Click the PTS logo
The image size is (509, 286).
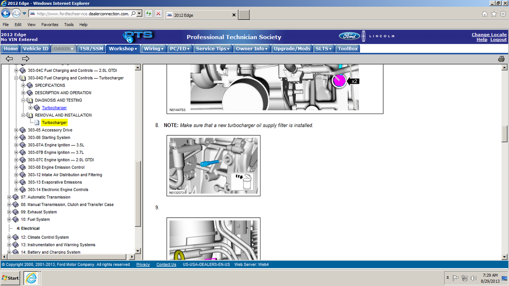[138, 37]
